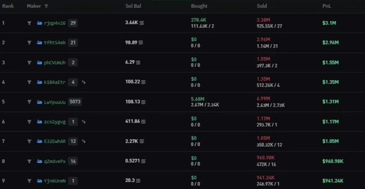Click sparkle icon next to E32EwhAR
Screen dimensions: 365x189
tap(84, 141)
